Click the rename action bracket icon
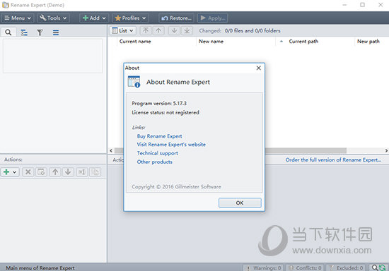The image size is (389, 271). 82,171
